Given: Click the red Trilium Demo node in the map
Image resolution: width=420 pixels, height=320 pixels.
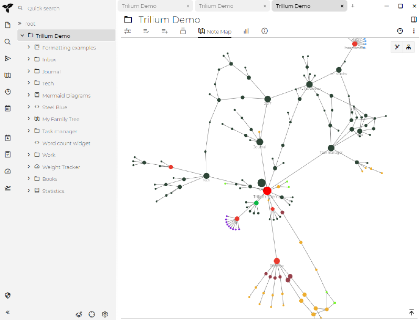Looking at the screenshot, I should 267,191.
